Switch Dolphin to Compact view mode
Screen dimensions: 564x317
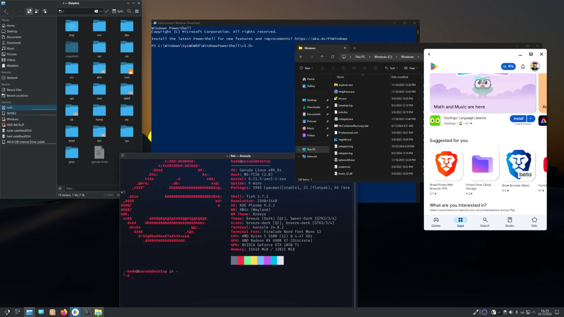coord(37,11)
